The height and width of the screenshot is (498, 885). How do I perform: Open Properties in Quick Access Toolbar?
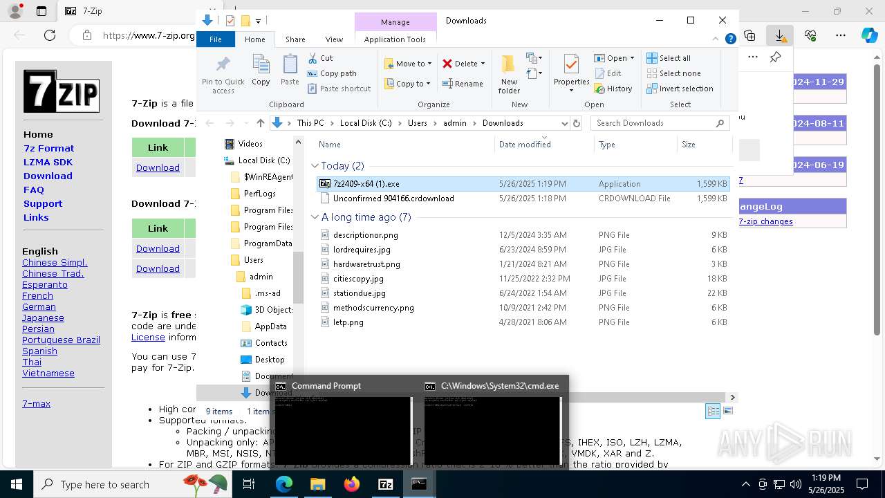(x=230, y=21)
